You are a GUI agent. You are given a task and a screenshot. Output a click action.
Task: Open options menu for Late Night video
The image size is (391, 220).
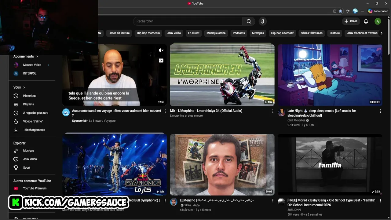(x=380, y=111)
